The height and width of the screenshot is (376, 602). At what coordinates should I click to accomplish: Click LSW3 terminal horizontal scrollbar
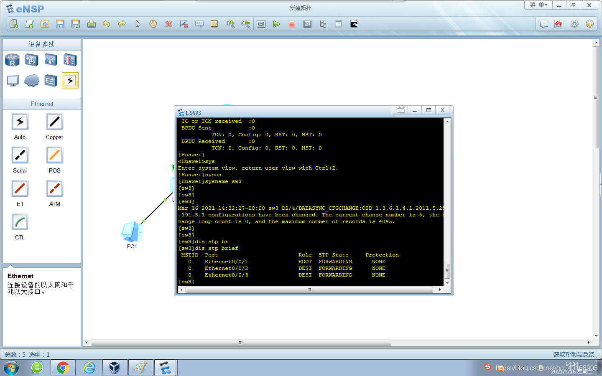[309, 290]
